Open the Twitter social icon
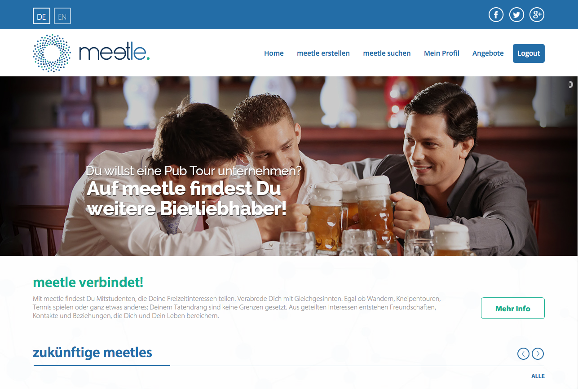The width and height of the screenshot is (578, 389). click(x=516, y=15)
